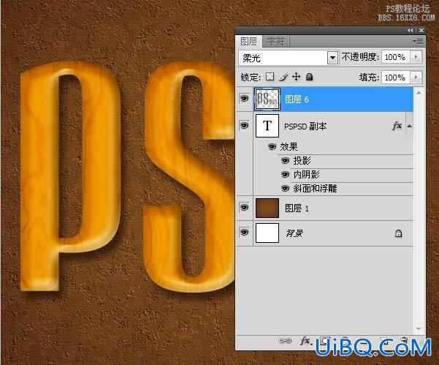Open the 填充 fill slider arrow
Image resolution: width=439 pixels, height=365 pixels.
(416, 77)
